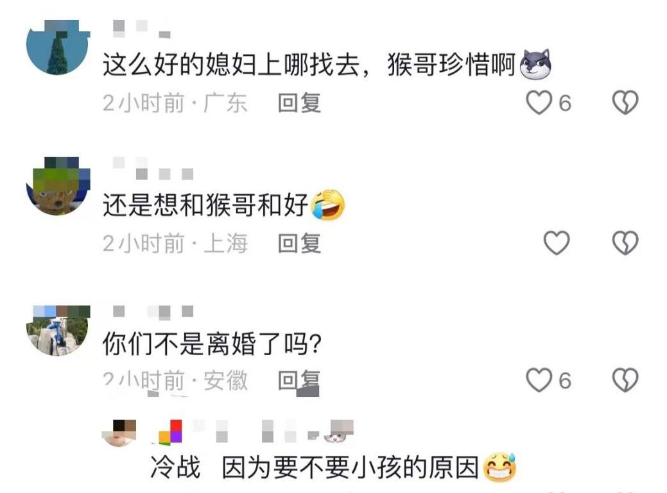This screenshot has width=667, height=493.
Task: Tap broken heart on 上海 comment
Action: click(625, 243)
